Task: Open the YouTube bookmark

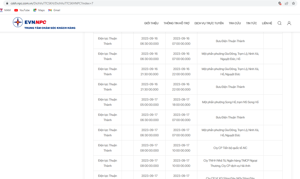Action: click(22, 10)
